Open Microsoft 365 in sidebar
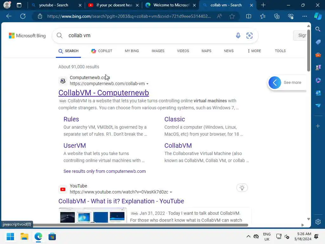The height and width of the screenshot is (244, 325). click(318, 80)
